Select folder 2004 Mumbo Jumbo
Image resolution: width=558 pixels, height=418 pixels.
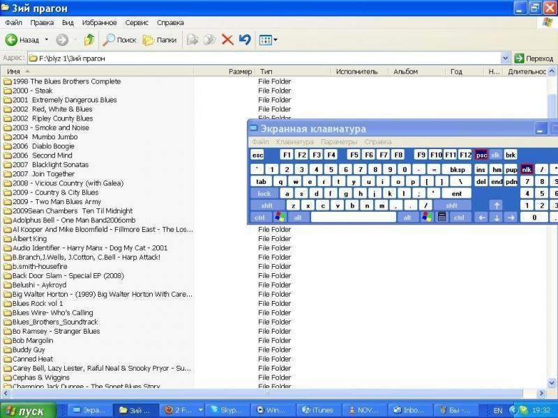coord(41,137)
